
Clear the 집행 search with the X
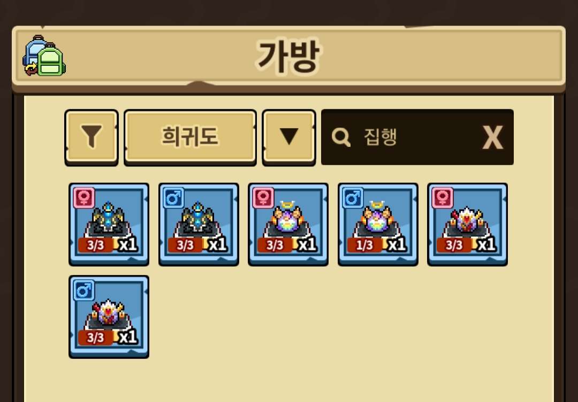pyautogui.click(x=493, y=137)
